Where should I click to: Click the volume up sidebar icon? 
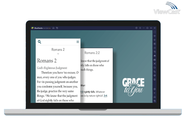[x=155, y=36]
